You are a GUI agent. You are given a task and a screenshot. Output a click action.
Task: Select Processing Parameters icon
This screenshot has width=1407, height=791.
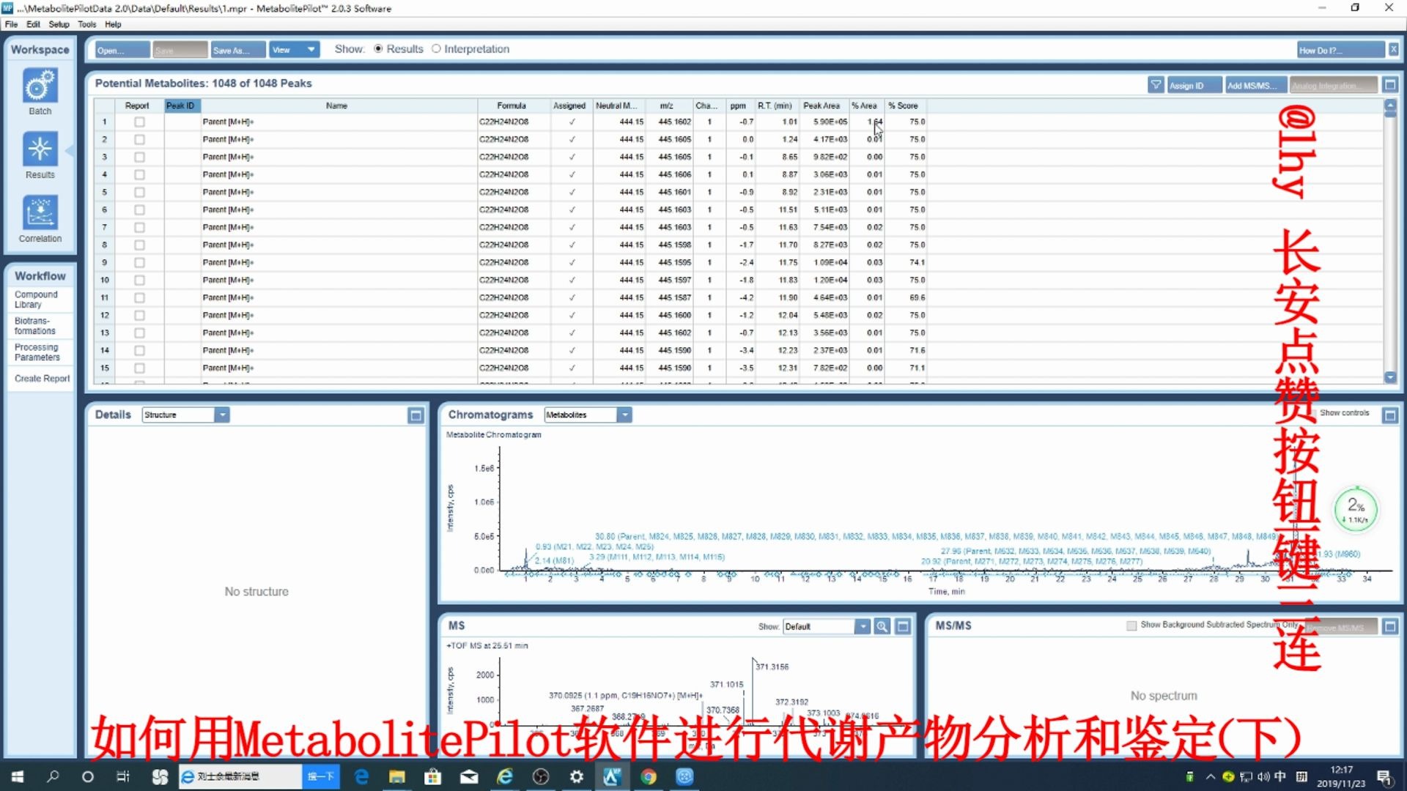point(39,352)
